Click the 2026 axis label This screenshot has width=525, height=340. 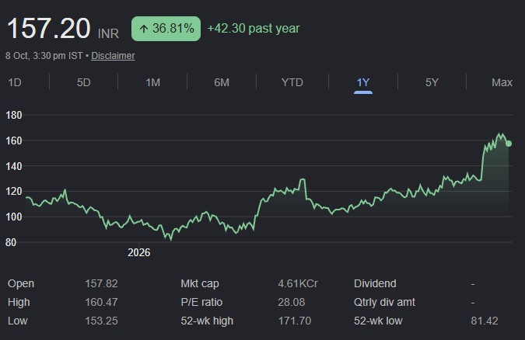point(139,252)
